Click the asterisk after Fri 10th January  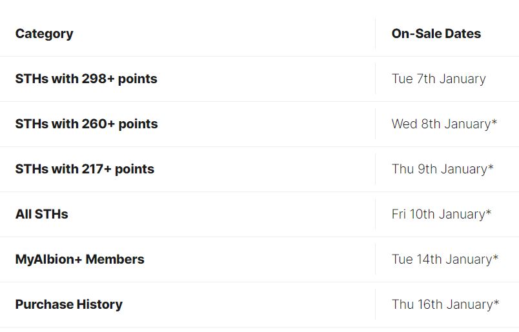(488, 212)
